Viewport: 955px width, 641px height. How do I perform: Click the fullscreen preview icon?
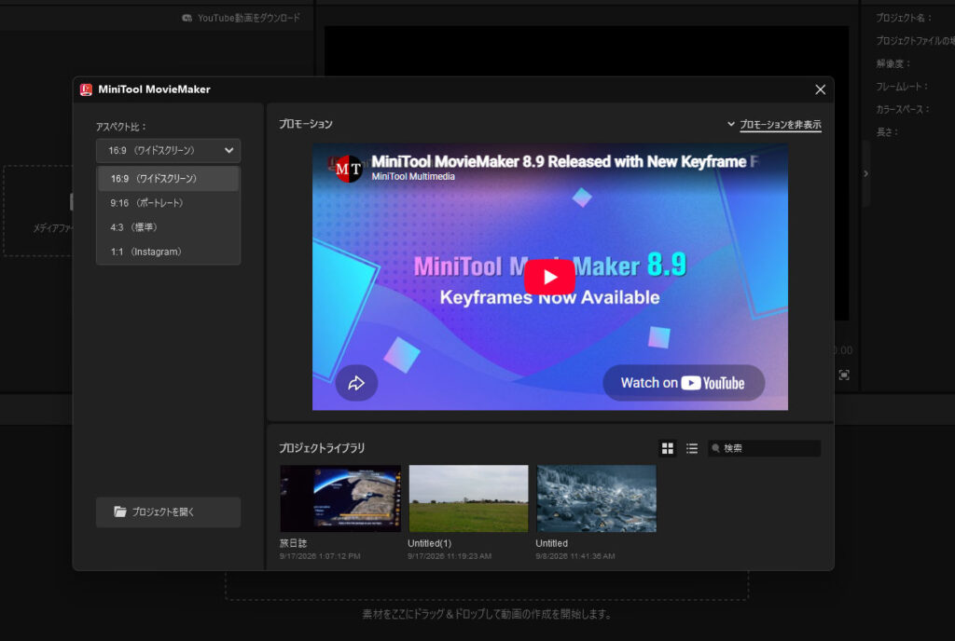coord(843,375)
